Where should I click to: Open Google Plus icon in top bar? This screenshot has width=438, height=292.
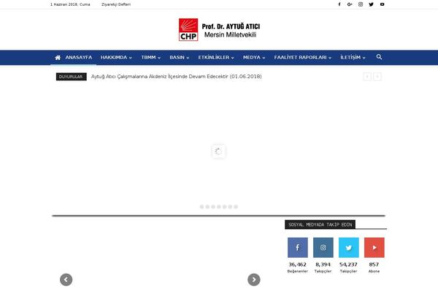coord(350,4)
